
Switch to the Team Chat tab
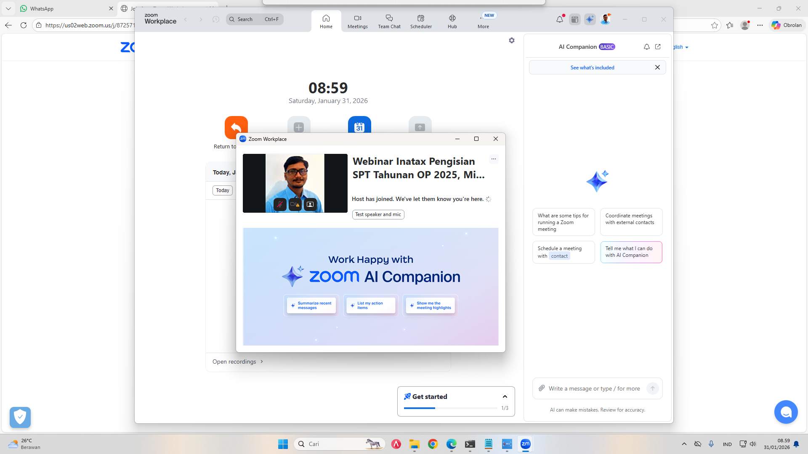click(x=389, y=21)
